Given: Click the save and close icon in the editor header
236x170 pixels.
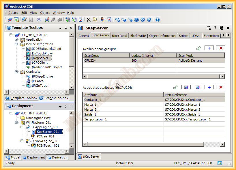Looking at the screenshot, I should click(222, 28).
